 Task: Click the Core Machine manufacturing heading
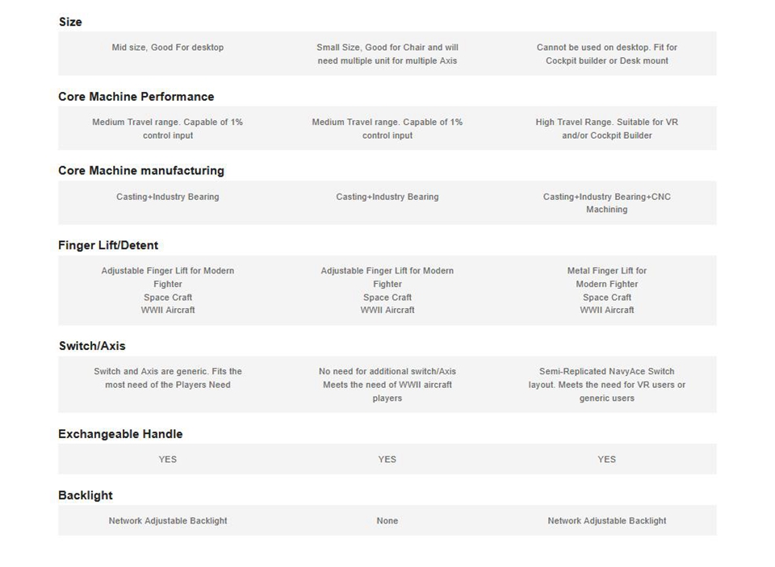click(x=140, y=171)
